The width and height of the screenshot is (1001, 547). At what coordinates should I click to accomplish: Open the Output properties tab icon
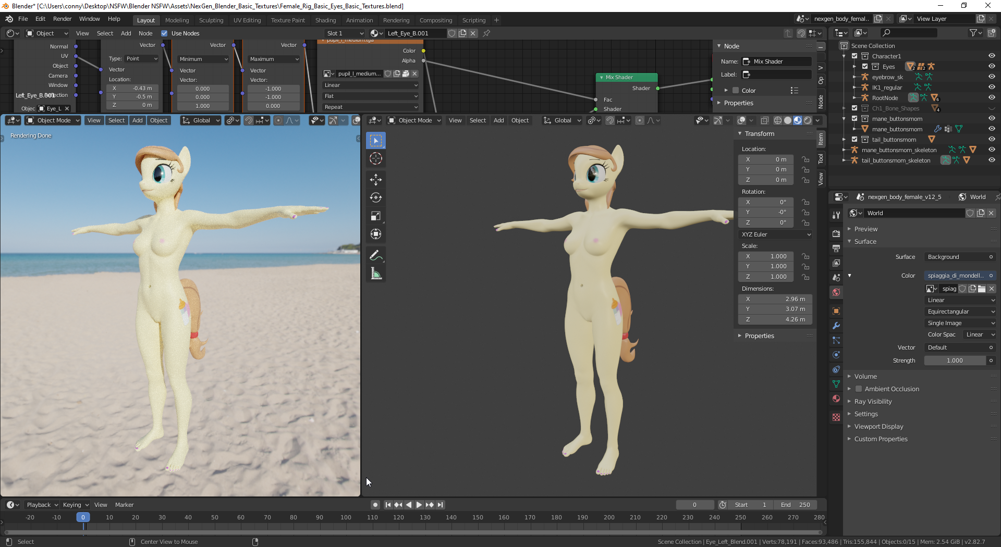click(x=836, y=248)
